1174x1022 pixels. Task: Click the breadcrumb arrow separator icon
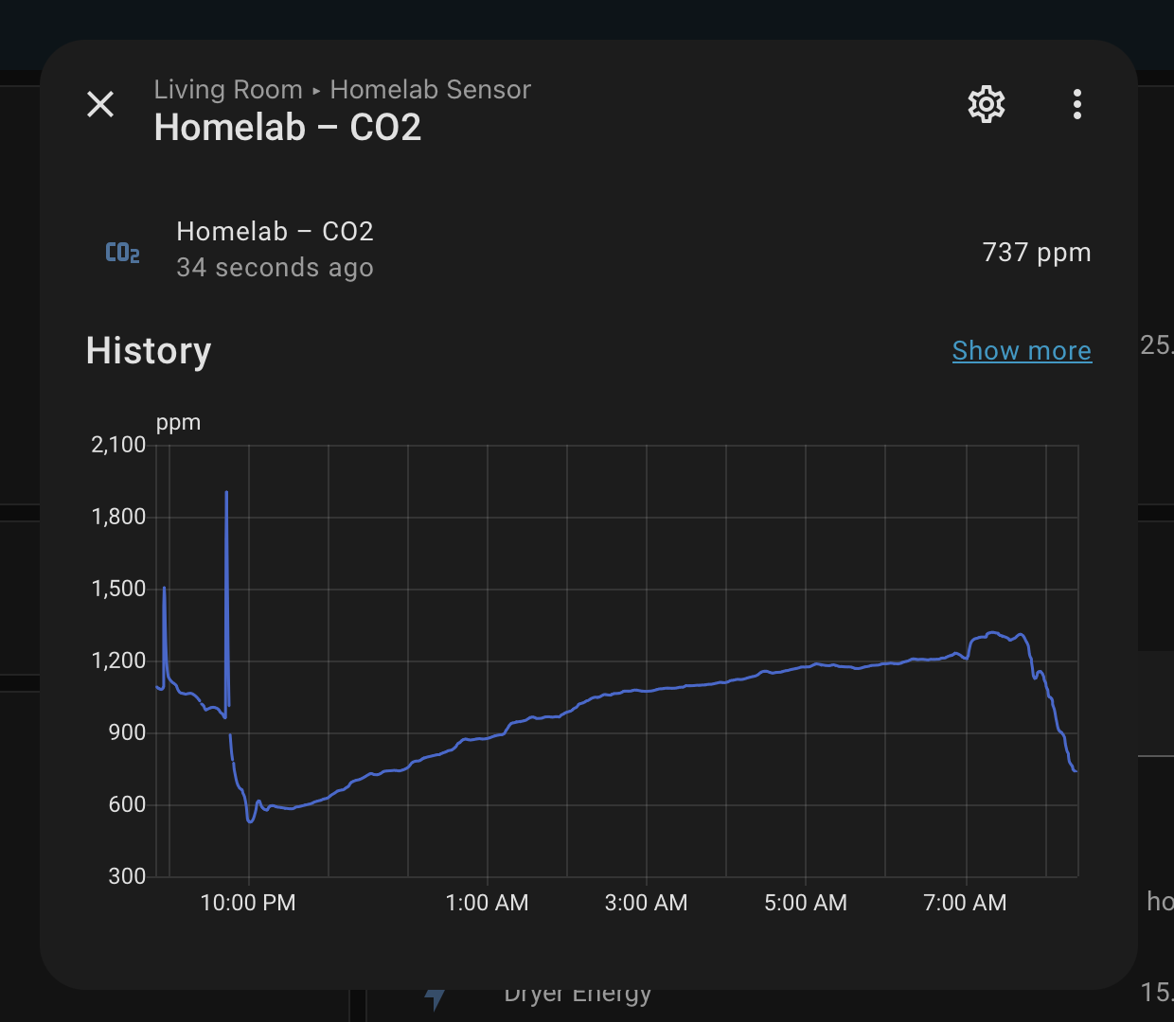[x=316, y=91]
